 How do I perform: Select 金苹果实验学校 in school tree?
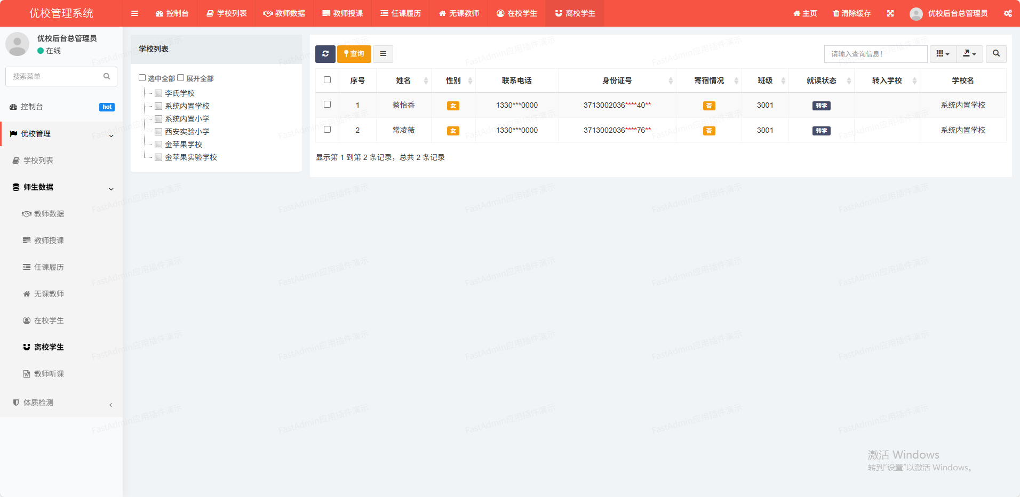(x=190, y=157)
